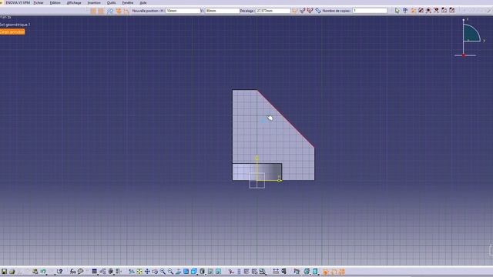The height and width of the screenshot is (277, 493).
Task: Open the Insertion menu
Action: (x=94, y=2)
